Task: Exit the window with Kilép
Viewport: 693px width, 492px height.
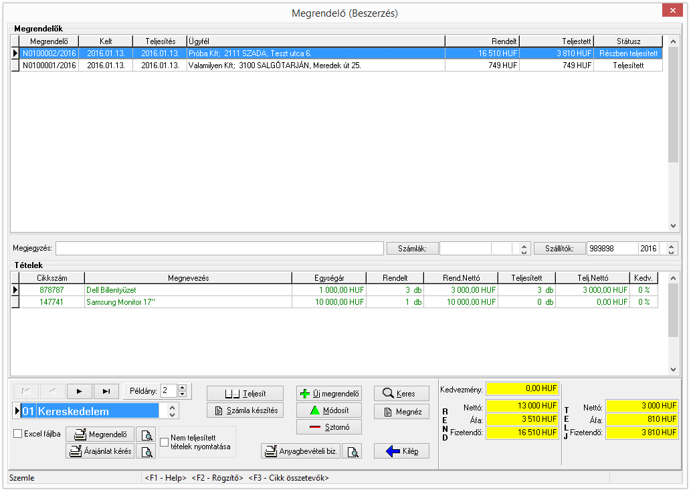Action: [402, 451]
